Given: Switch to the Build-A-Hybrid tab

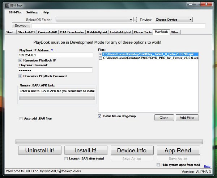Looking at the screenshot, I should tap(97, 32).
